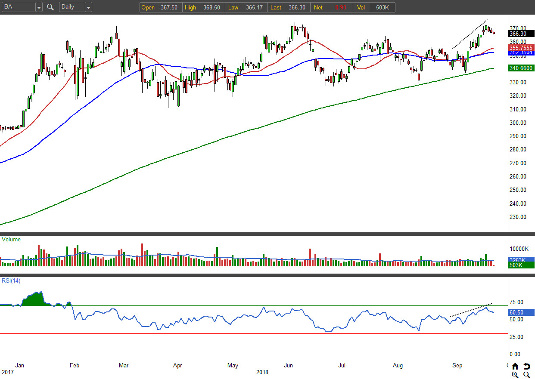
Task: Select the green 340.6600 moving average tag
Action: [x=521, y=68]
